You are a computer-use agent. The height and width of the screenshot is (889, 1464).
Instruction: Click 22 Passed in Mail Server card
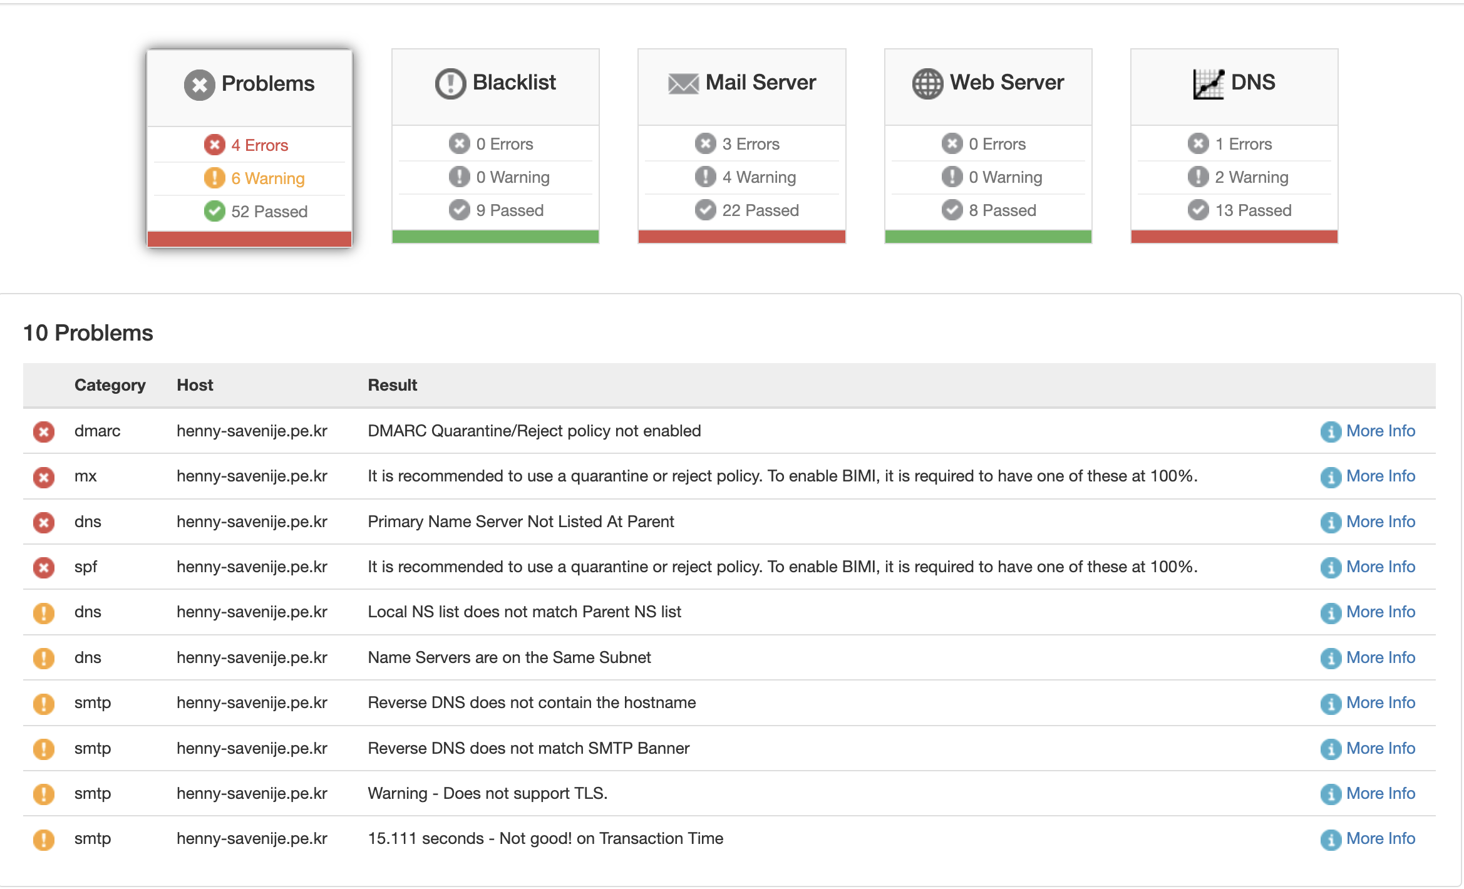click(x=760, y=210)
